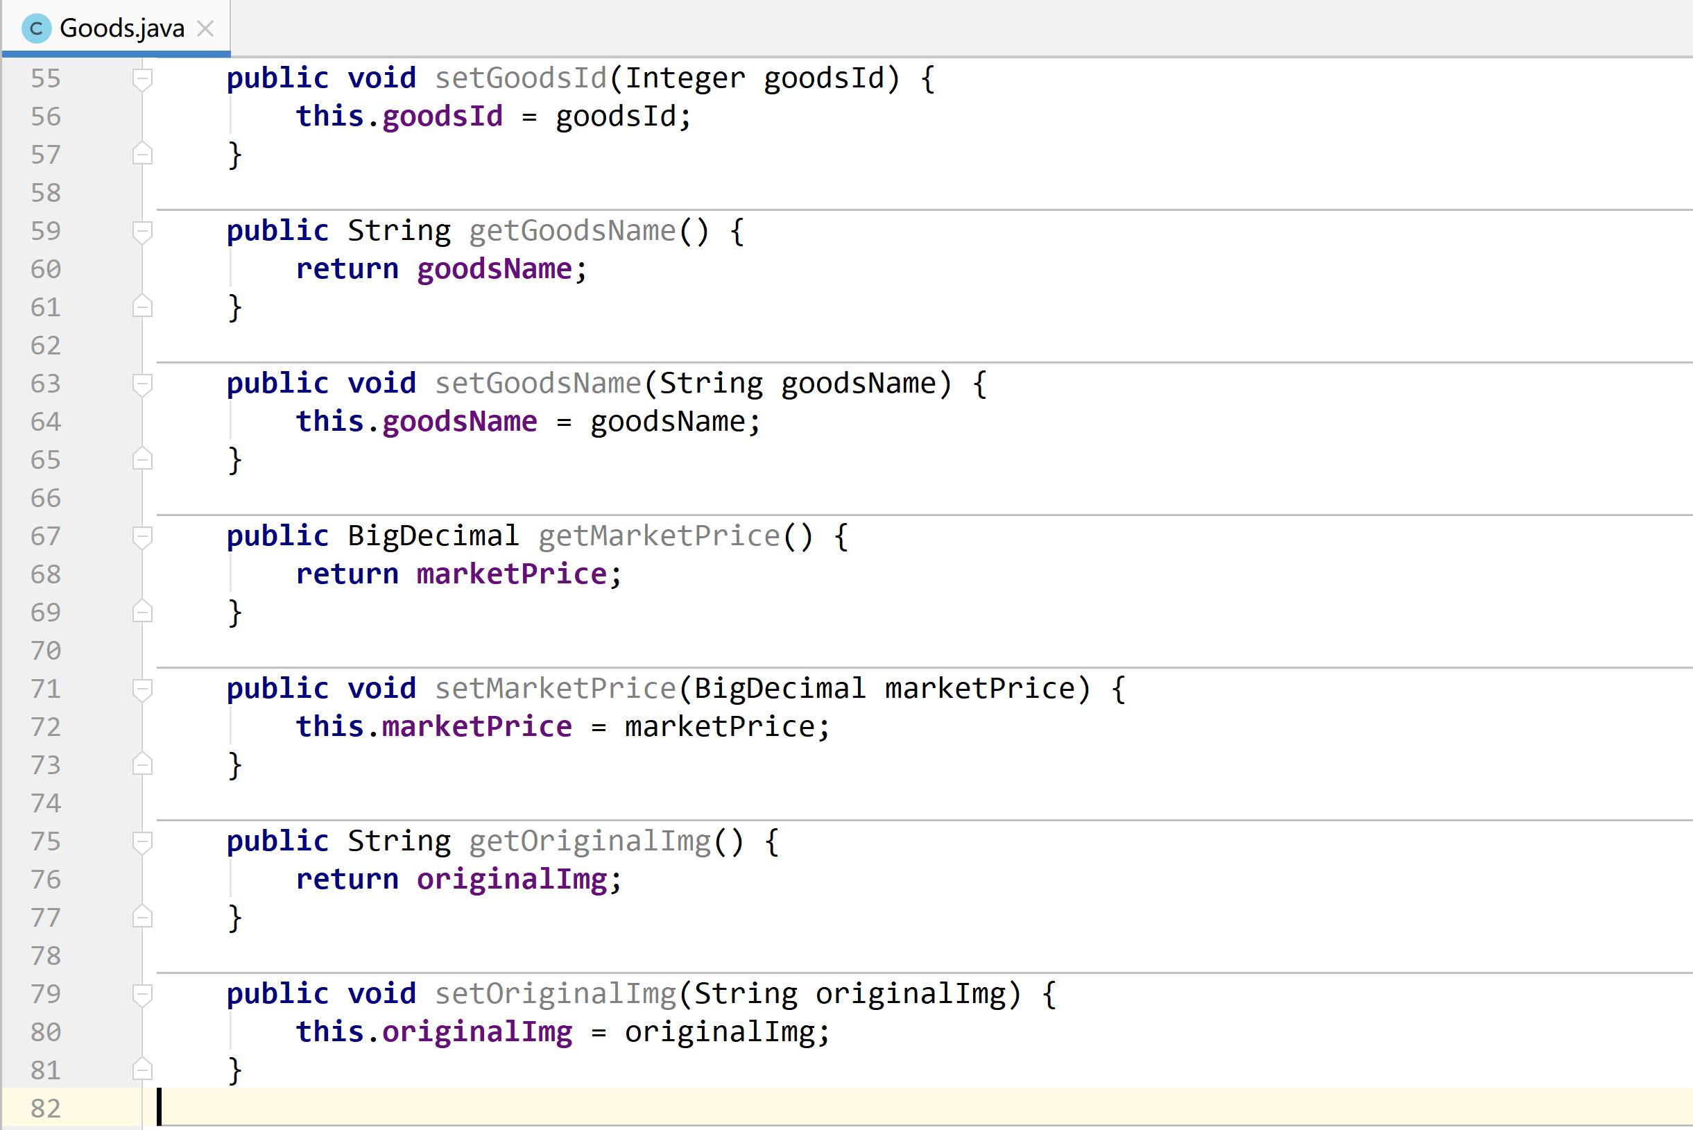
Task: Click the closing brace on line 73
Action: point(235,765)
